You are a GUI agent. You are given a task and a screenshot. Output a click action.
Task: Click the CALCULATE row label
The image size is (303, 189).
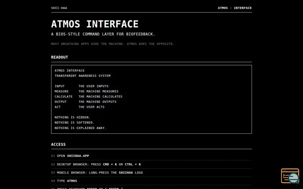click(x=64, y=97)
